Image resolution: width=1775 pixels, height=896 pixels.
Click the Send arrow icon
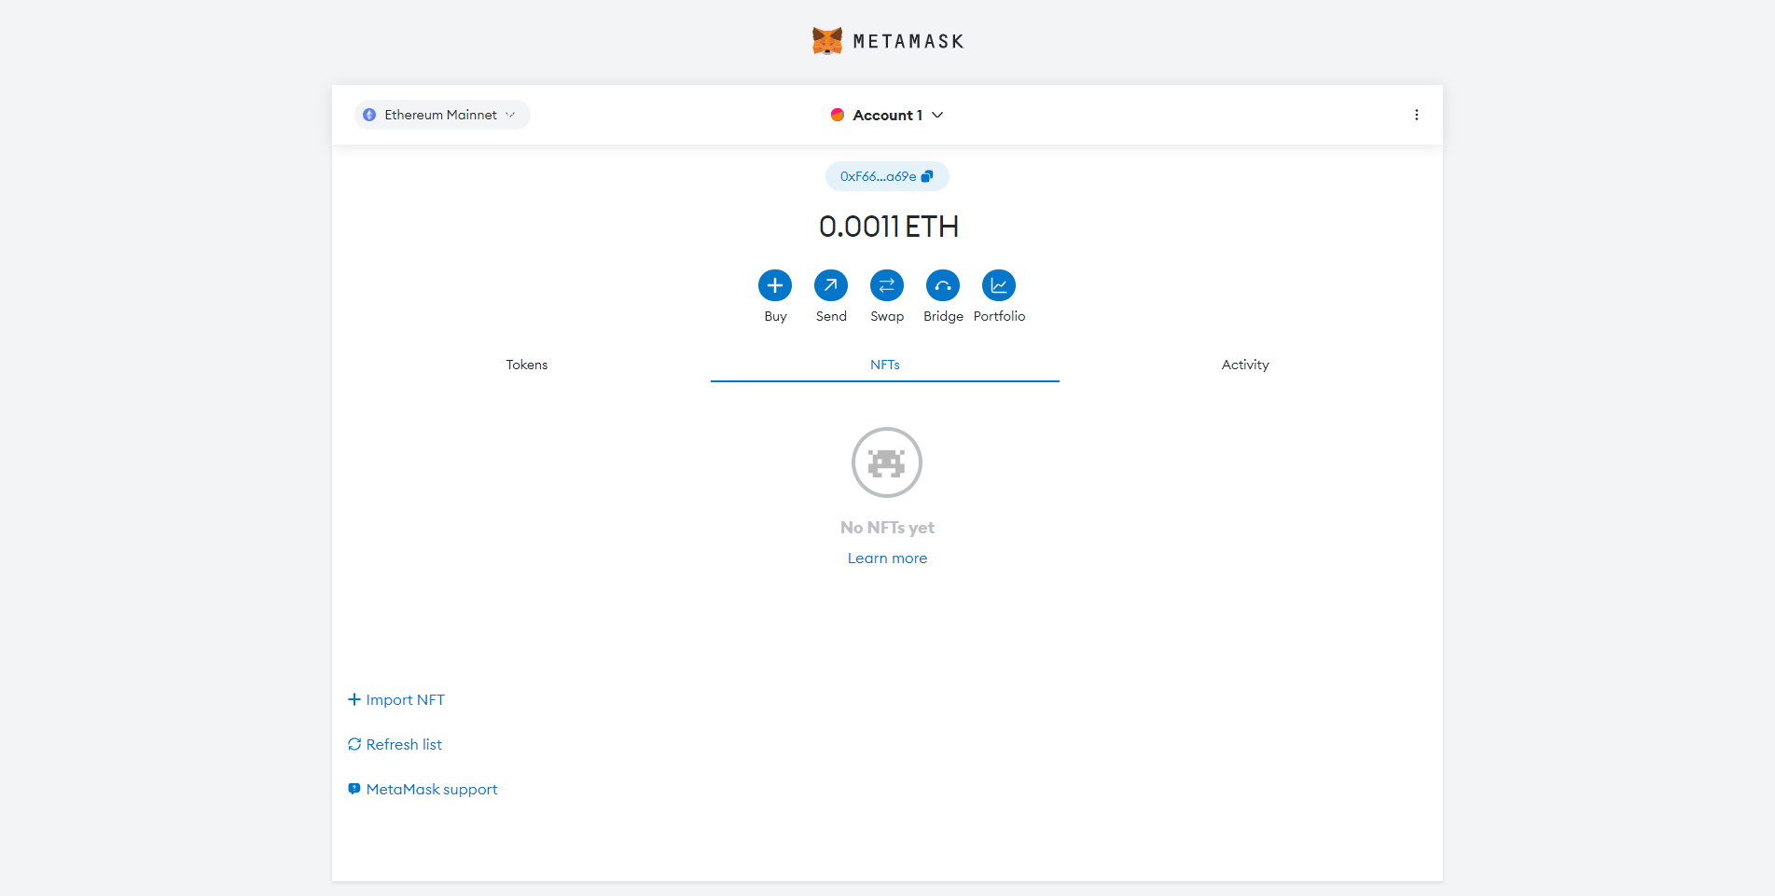point(831,285)
